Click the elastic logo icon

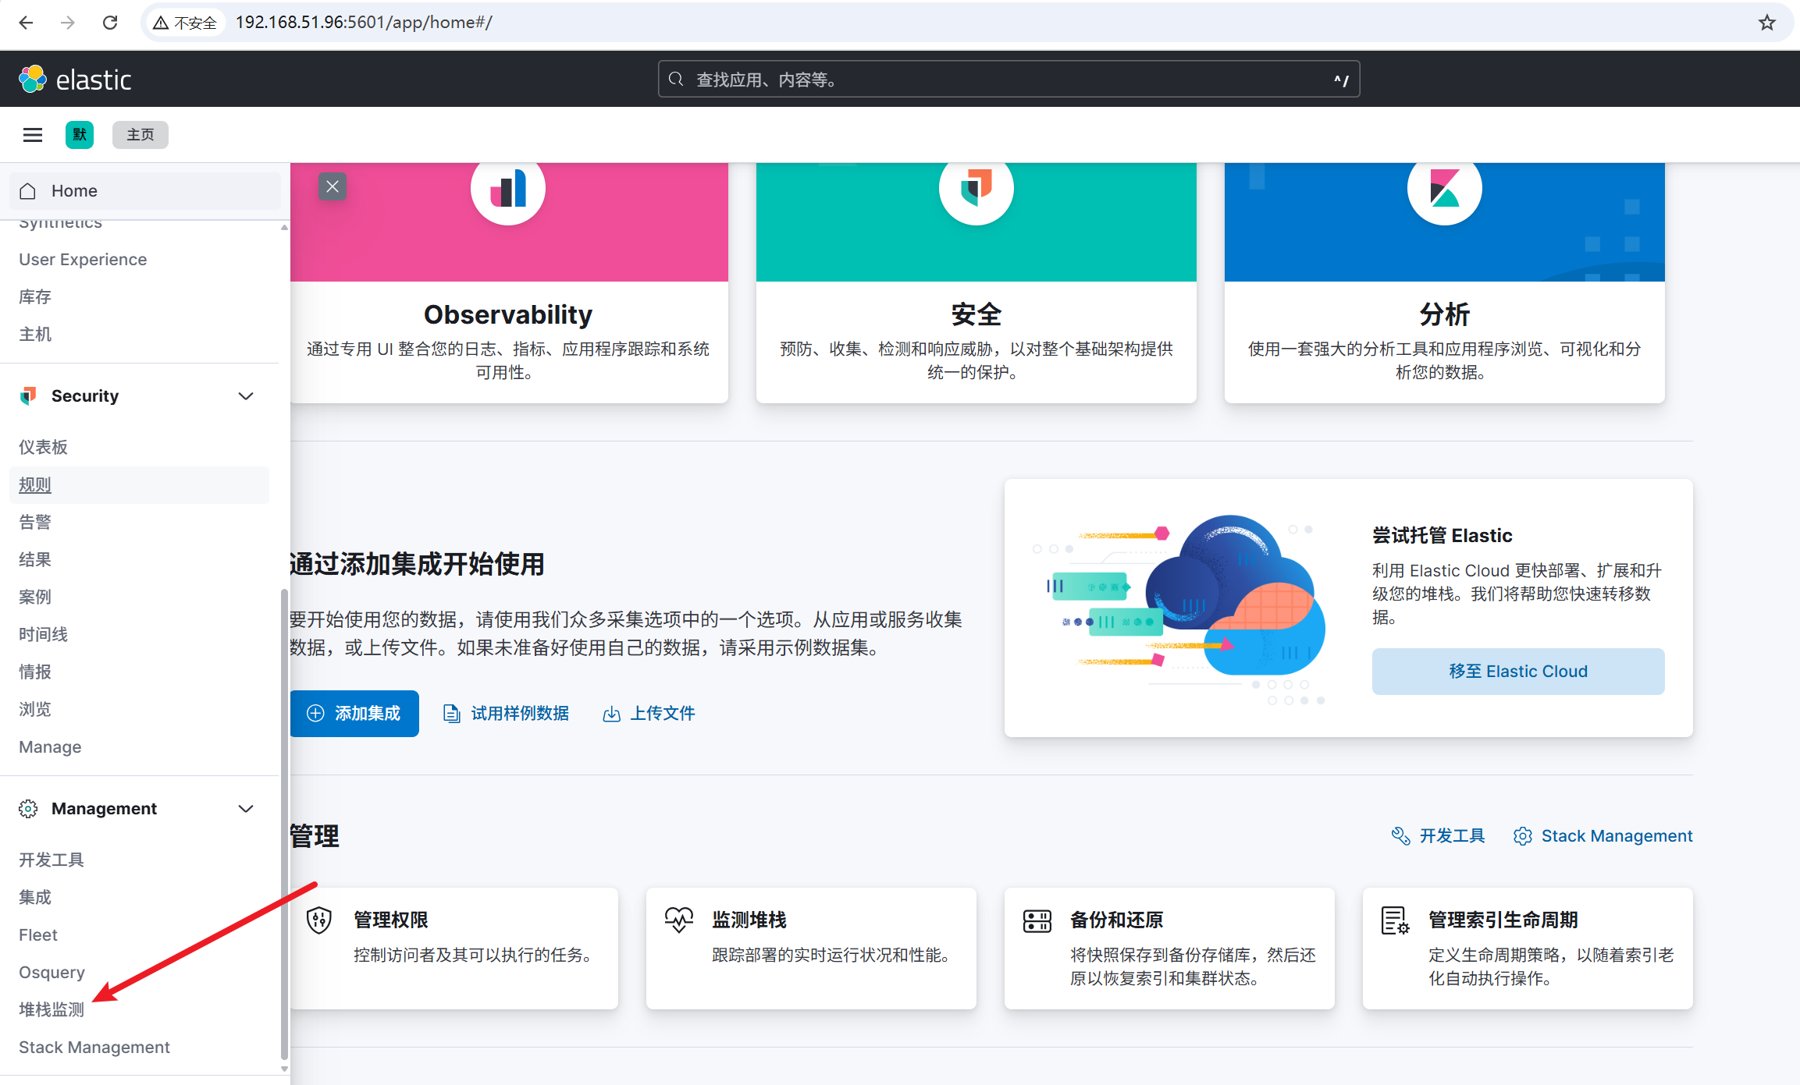click(x=33, y=80)
